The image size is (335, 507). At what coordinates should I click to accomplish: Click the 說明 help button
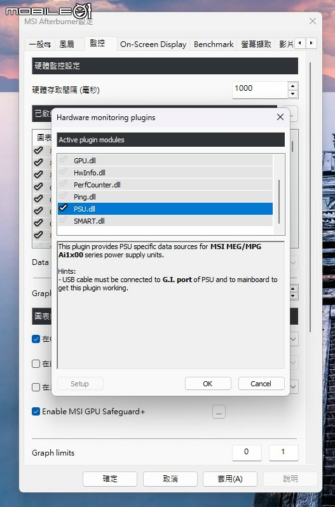pyautogui.click(x=290, y=479)
